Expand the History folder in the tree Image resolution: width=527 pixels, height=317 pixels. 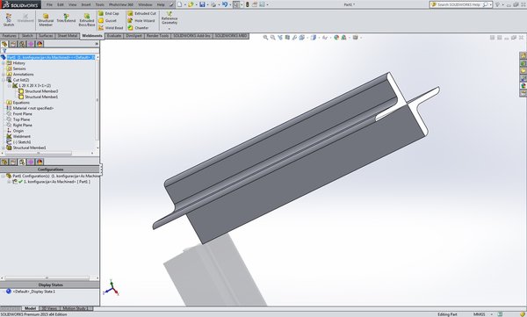pos(4,63)
